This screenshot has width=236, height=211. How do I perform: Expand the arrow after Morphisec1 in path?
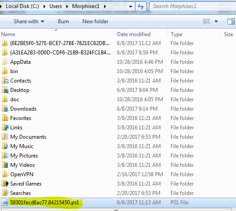coord(105,6)
